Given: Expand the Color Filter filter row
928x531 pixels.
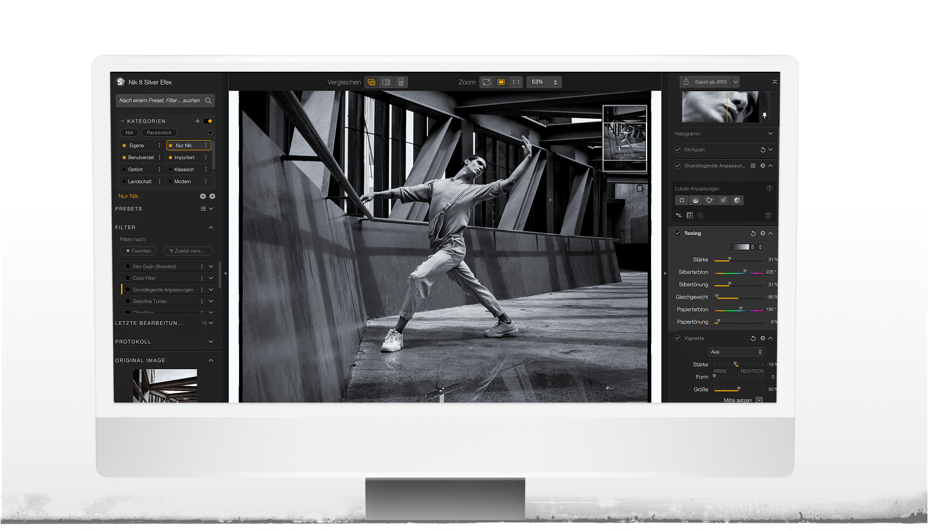Looking at the screenshot, I should 211,278.
